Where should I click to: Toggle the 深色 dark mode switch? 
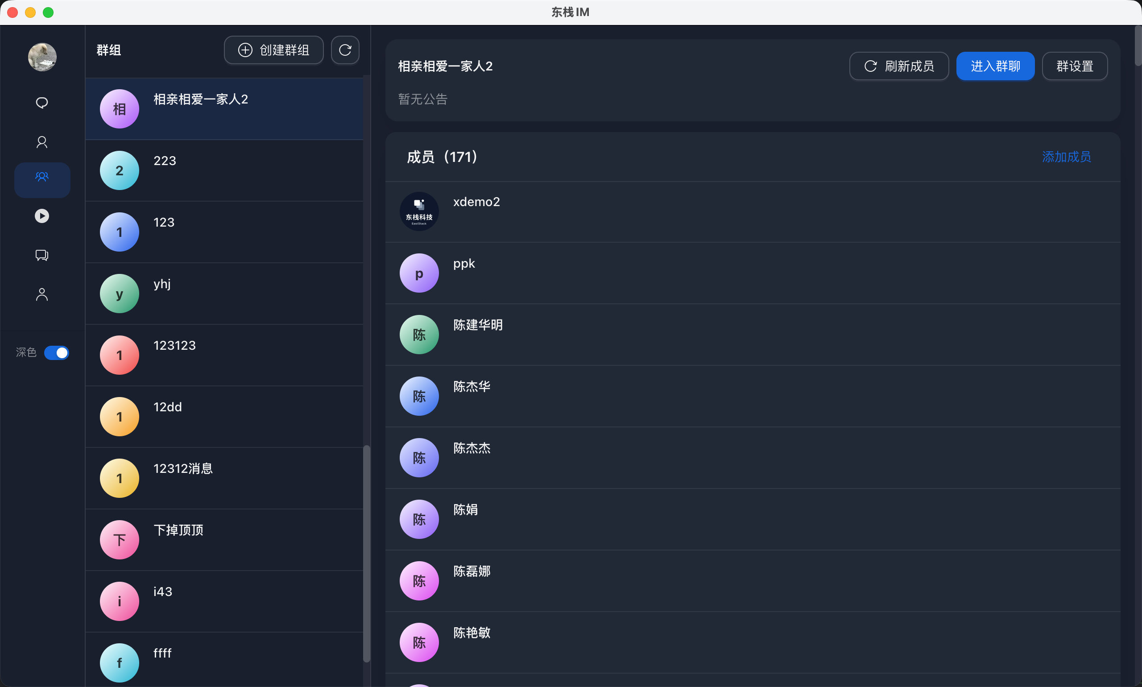tap(57, 353)
